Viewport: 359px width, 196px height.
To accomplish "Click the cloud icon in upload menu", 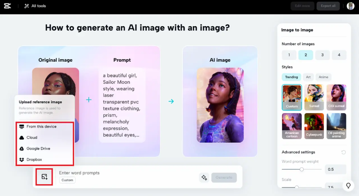I will [22, 138].
